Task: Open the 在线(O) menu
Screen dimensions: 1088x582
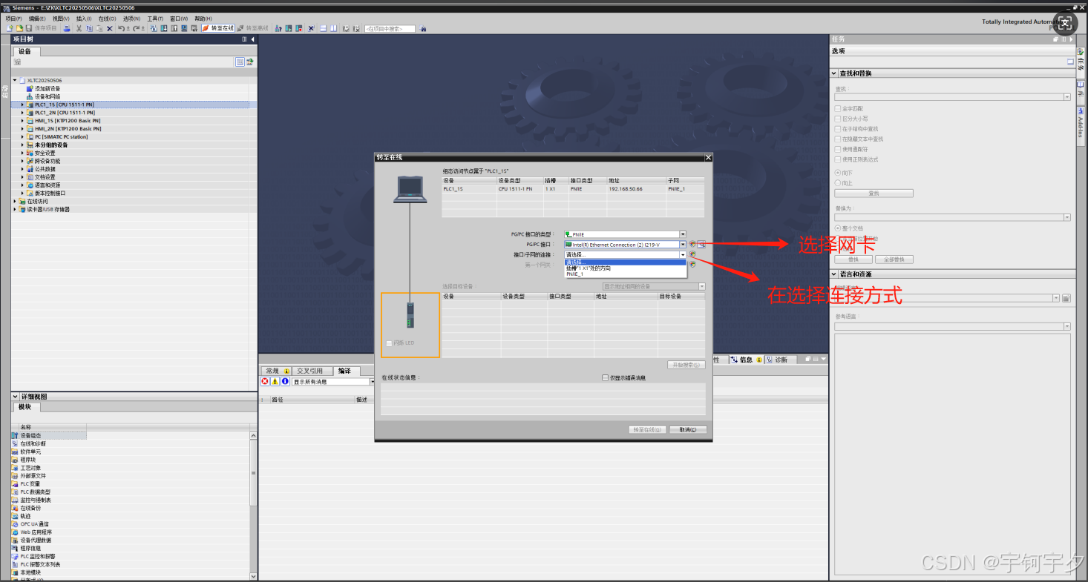Action: click(107, 19)
